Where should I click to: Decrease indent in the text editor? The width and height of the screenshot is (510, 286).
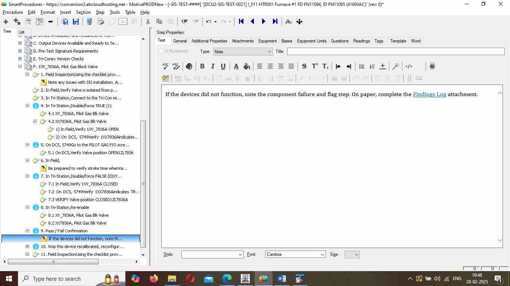tap(349, 66)
